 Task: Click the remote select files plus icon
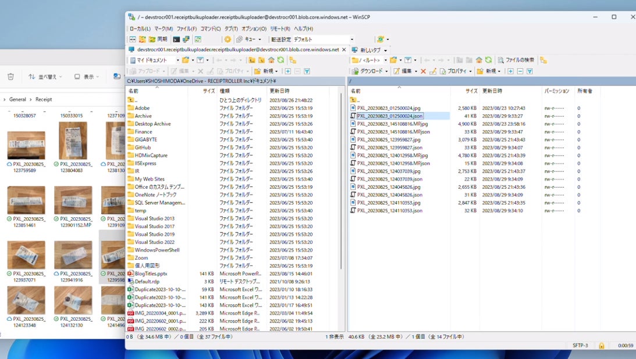[510, 71]
